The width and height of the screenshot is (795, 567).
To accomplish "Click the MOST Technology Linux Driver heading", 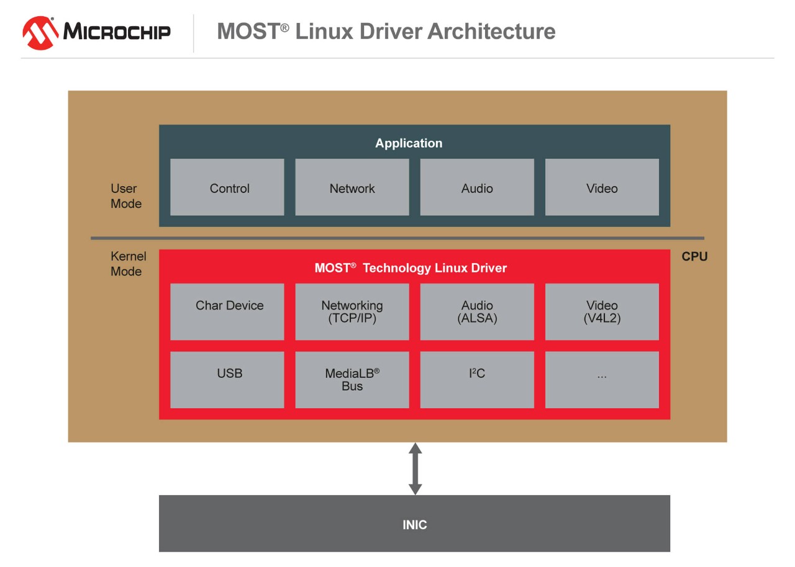I will tap(411, 268).
